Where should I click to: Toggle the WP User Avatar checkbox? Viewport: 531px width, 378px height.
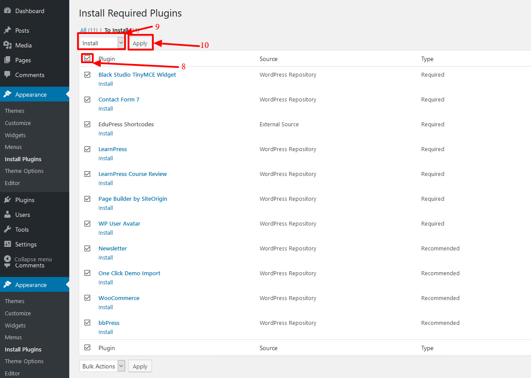pyautogui.click(x=88, y=223)
